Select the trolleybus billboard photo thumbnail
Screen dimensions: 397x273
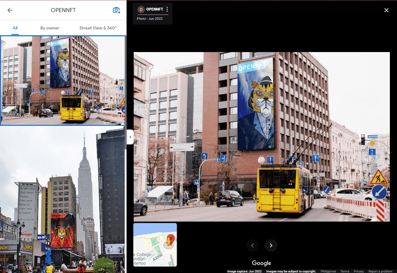63,81
